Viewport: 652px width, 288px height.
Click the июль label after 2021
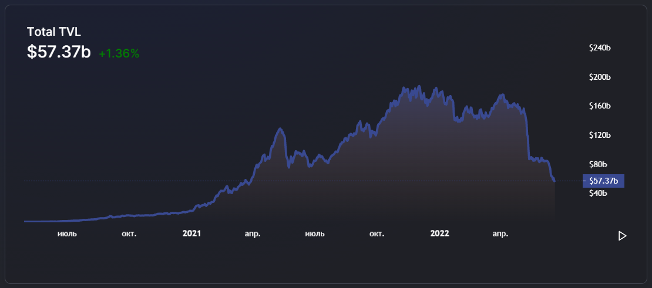pos(315,234)
